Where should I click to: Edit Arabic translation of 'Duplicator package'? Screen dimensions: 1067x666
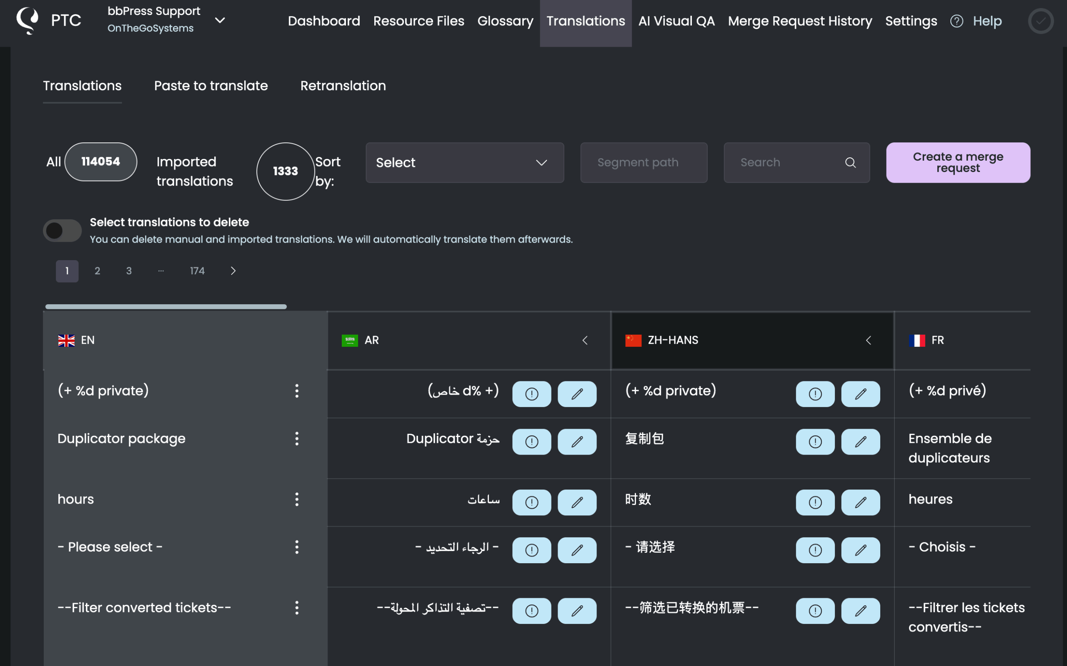click(x=577, y=442)
